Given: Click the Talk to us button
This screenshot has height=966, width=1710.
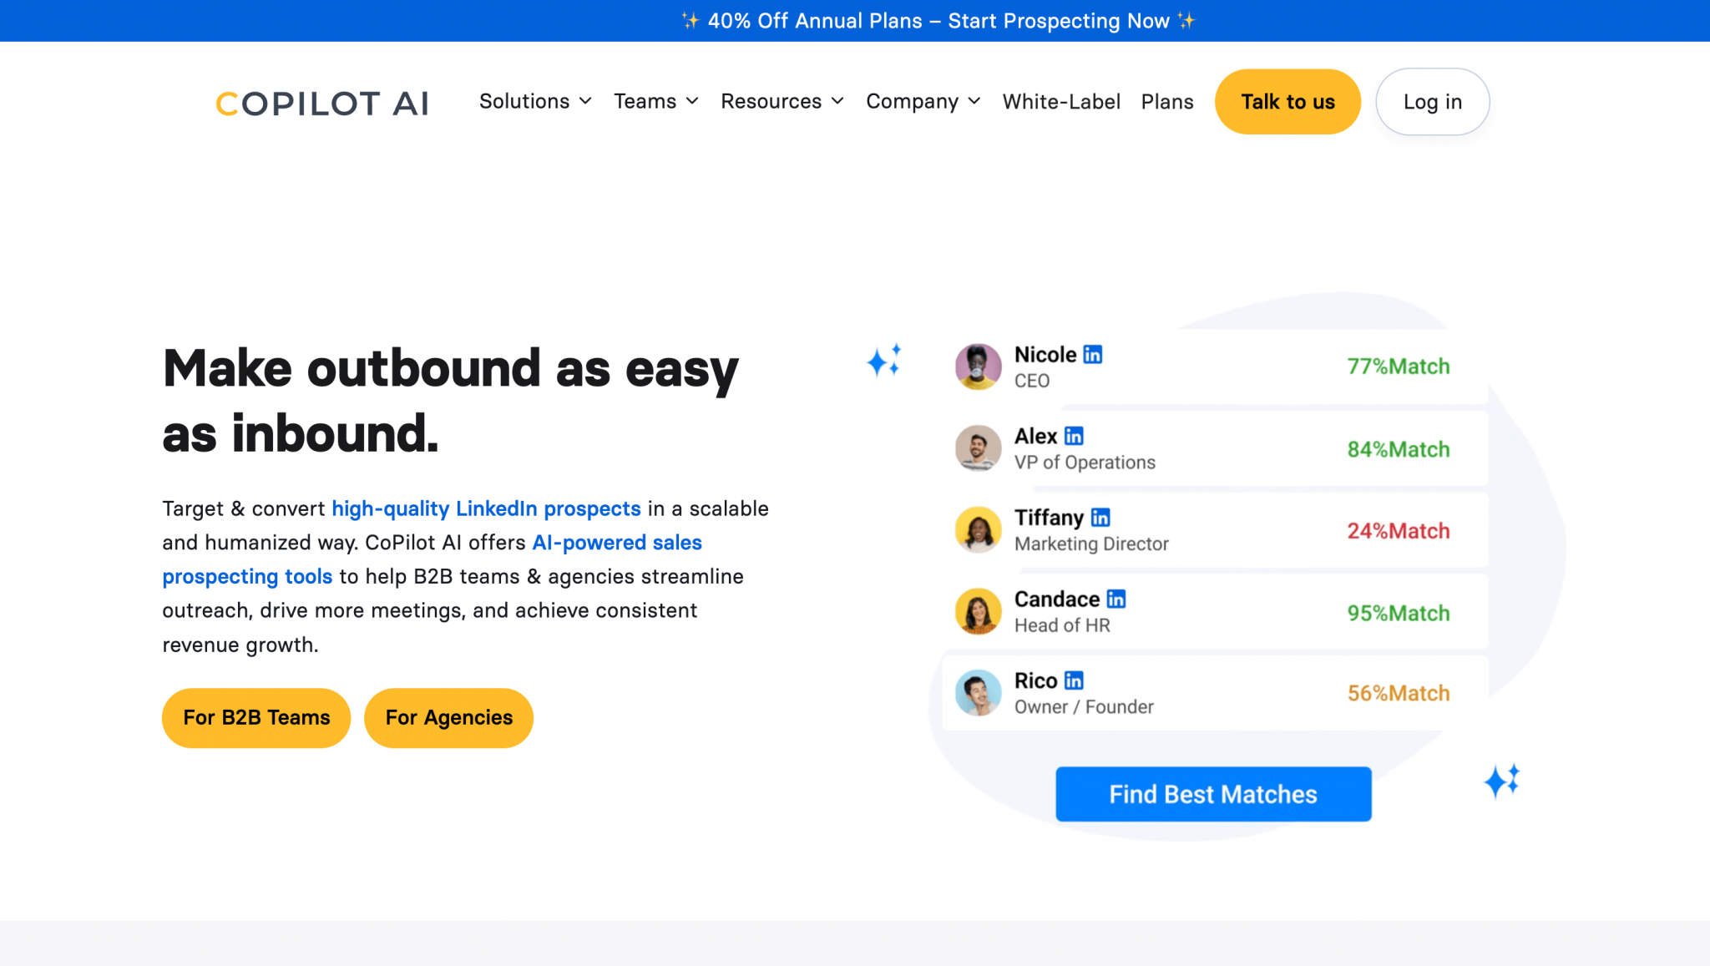Looking at the screenshot, I should pyautogui.click(x=1288, y=101).
